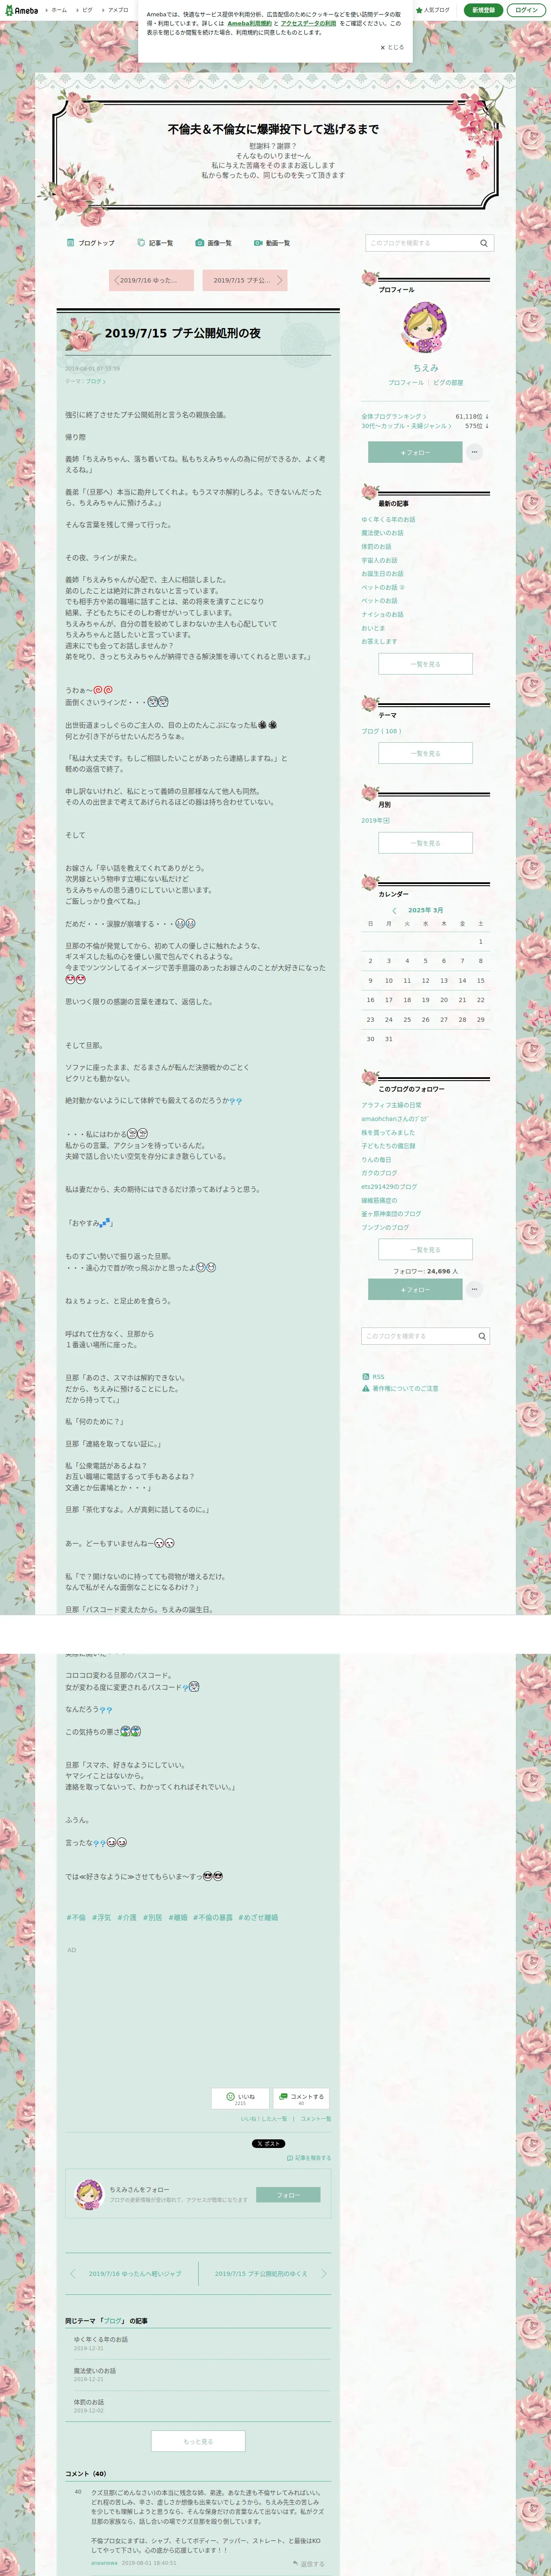Open the #不倫 hashtag
Viewport: 551px width, 2576px height.
click(x=76, y=1918)
